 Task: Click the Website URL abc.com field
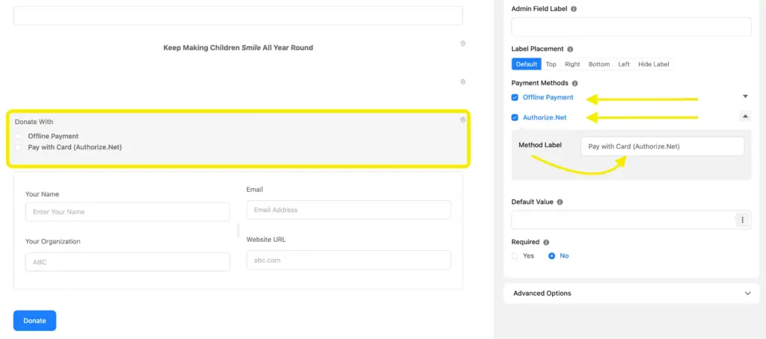(349, 260)
